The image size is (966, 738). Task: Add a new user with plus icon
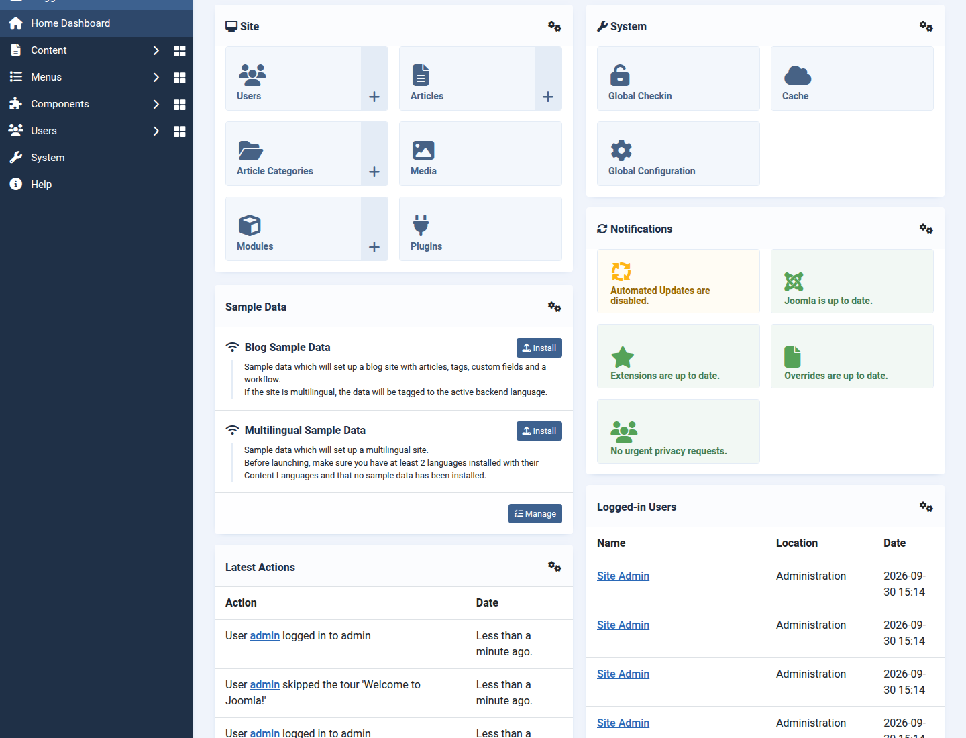pyautogui.click(x=374, y=78)
